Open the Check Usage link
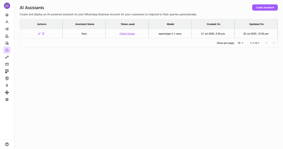The image size is (283, 149). (x=127, y=34)
